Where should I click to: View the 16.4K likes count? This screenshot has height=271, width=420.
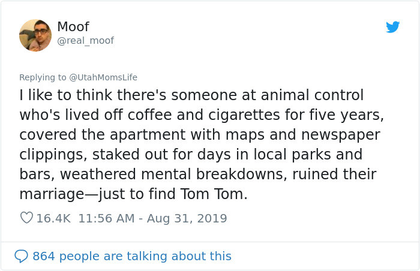tap(53, 218)
